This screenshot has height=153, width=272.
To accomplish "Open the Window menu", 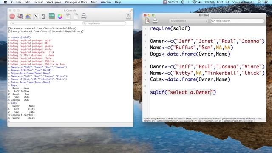I will pyautogui.click(x=106, y=2).
